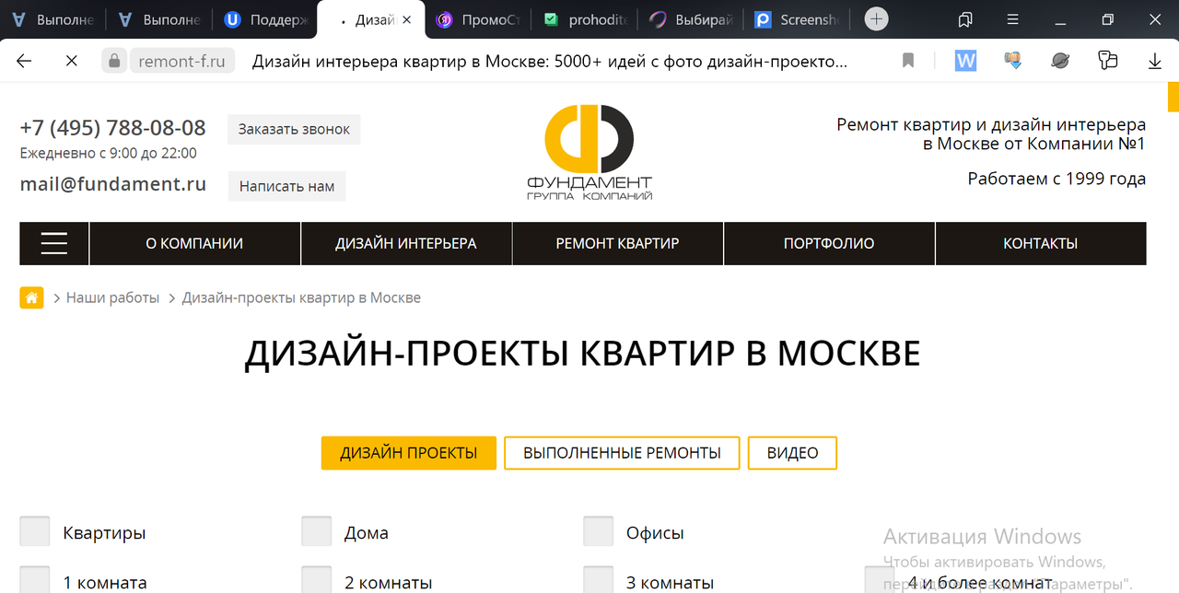Switch to the ПромоСт browser tab
This screenshot has width=1179, height=593.
[476, 19]
